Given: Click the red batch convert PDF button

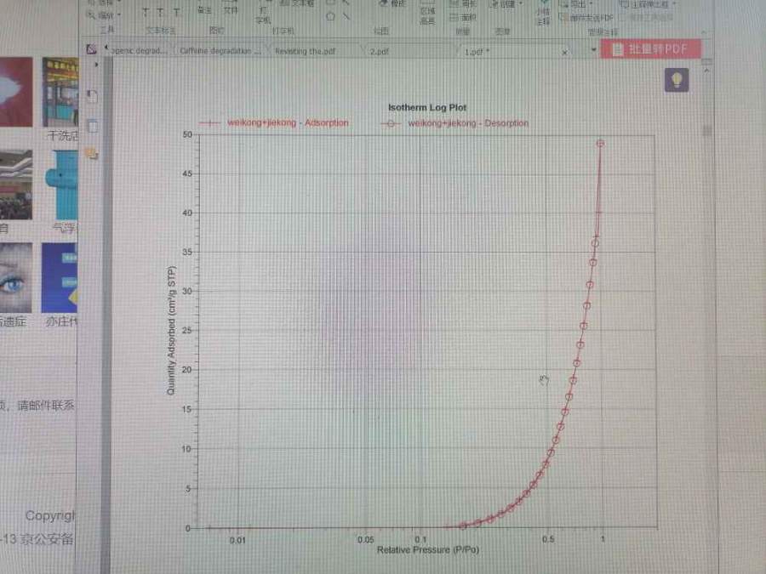Looking at the screenshot, I should (x=650, y=49).
